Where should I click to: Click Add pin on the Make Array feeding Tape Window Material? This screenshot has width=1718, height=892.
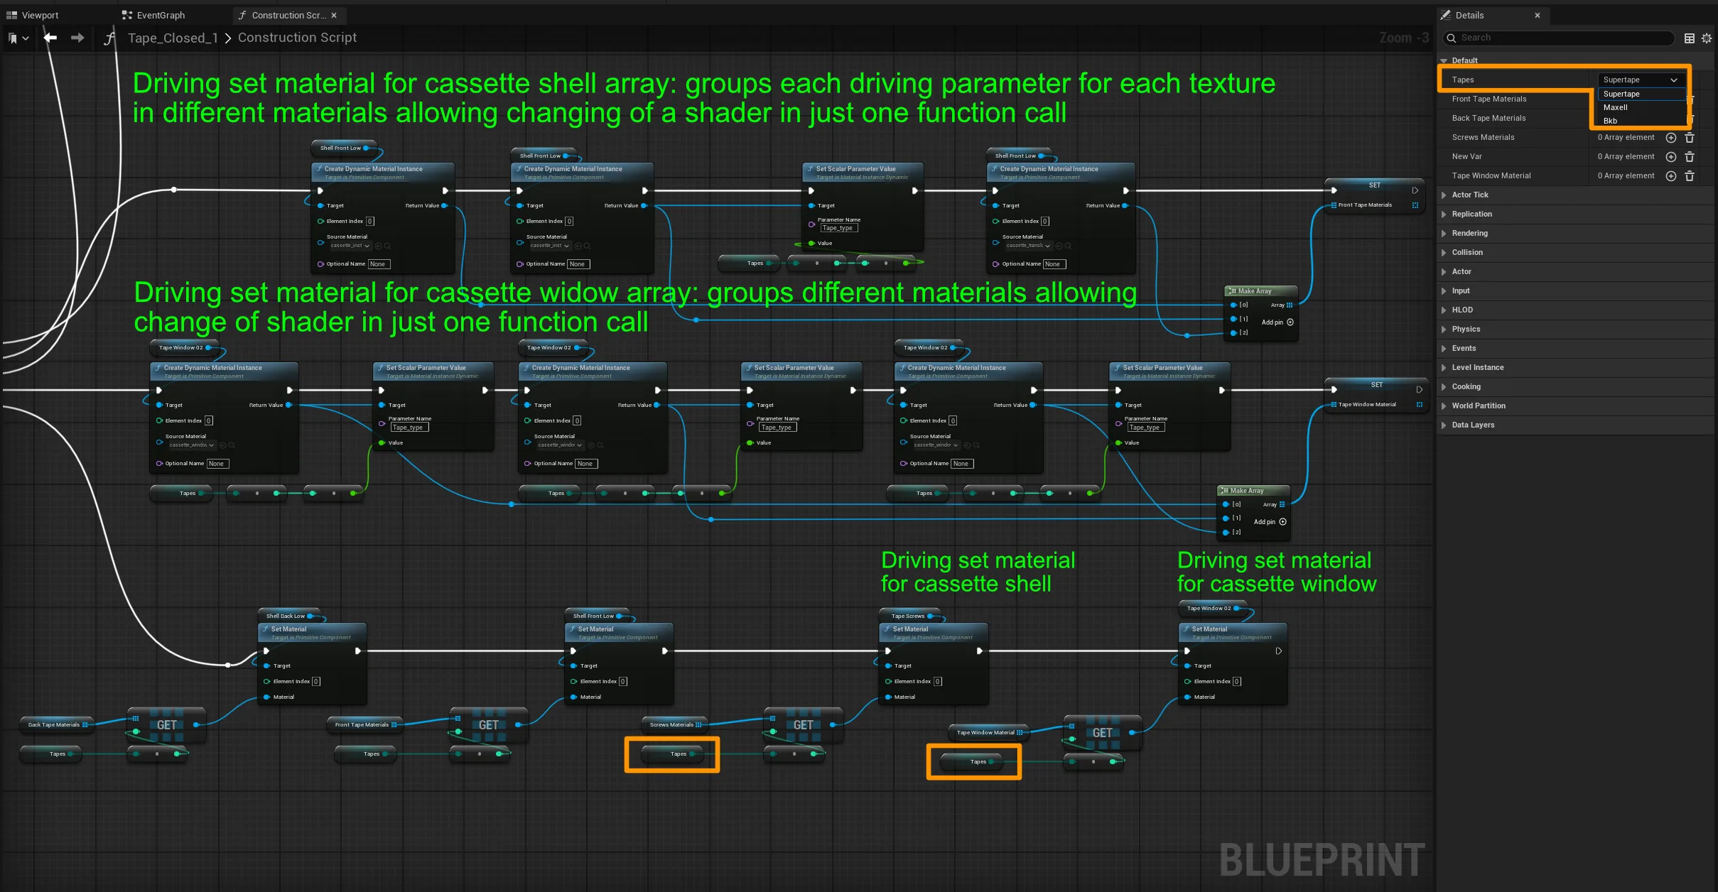pos(1270,522)
